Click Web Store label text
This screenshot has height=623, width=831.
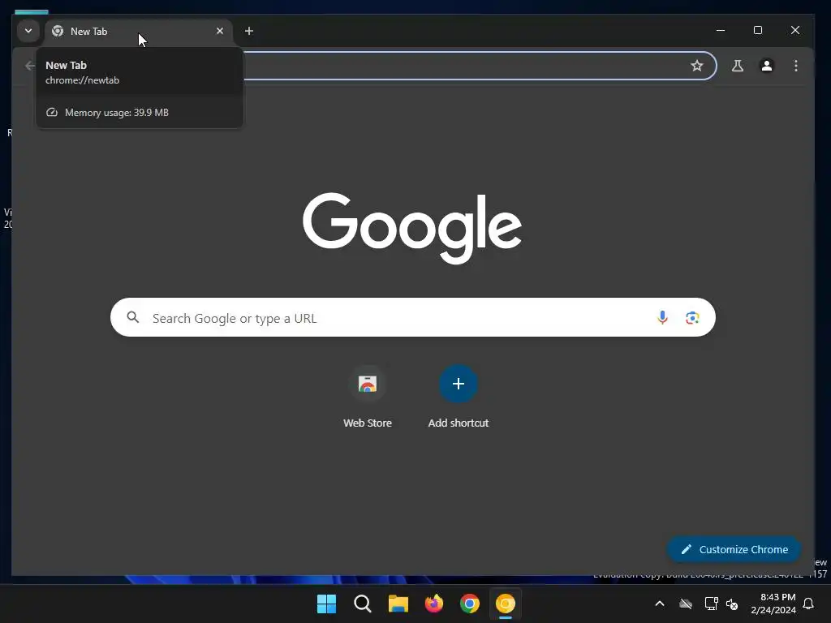click(x=368, y=423)
